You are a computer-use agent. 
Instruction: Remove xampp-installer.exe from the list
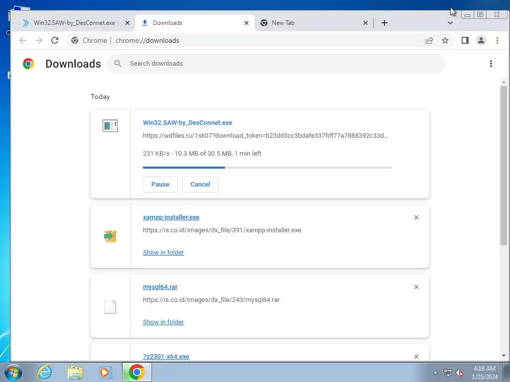(416, 217)
